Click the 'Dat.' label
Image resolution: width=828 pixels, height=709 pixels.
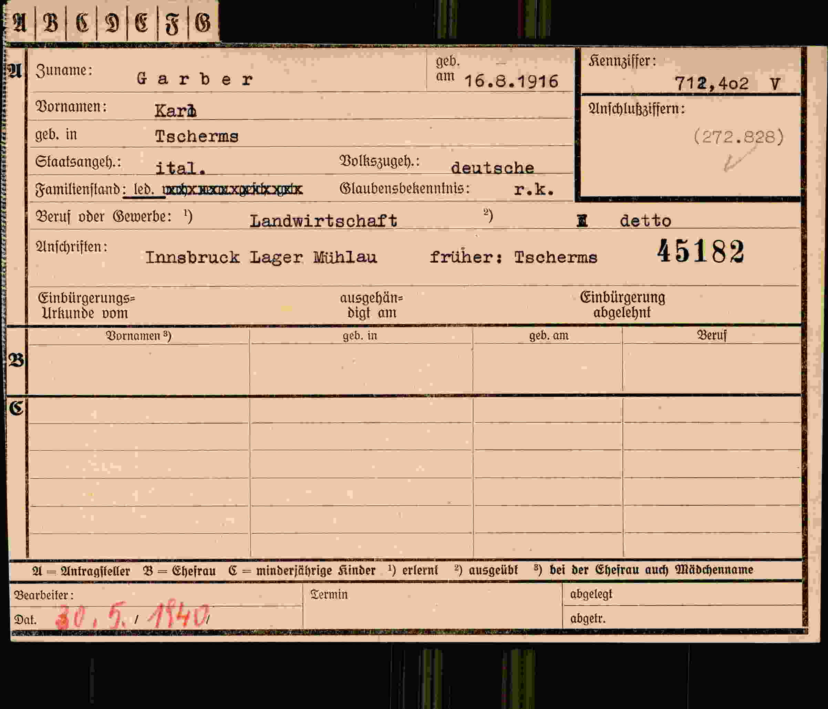point(25,620)
